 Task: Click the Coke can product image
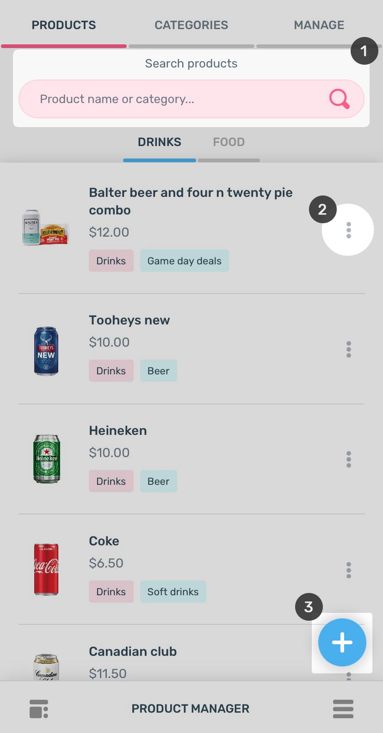(46, 569)
